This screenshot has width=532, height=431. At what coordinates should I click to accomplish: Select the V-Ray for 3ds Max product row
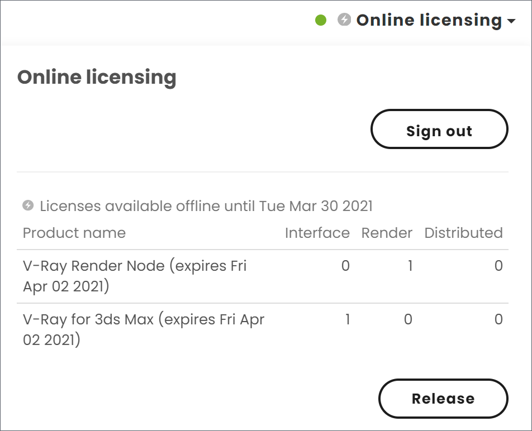point(144,329)
